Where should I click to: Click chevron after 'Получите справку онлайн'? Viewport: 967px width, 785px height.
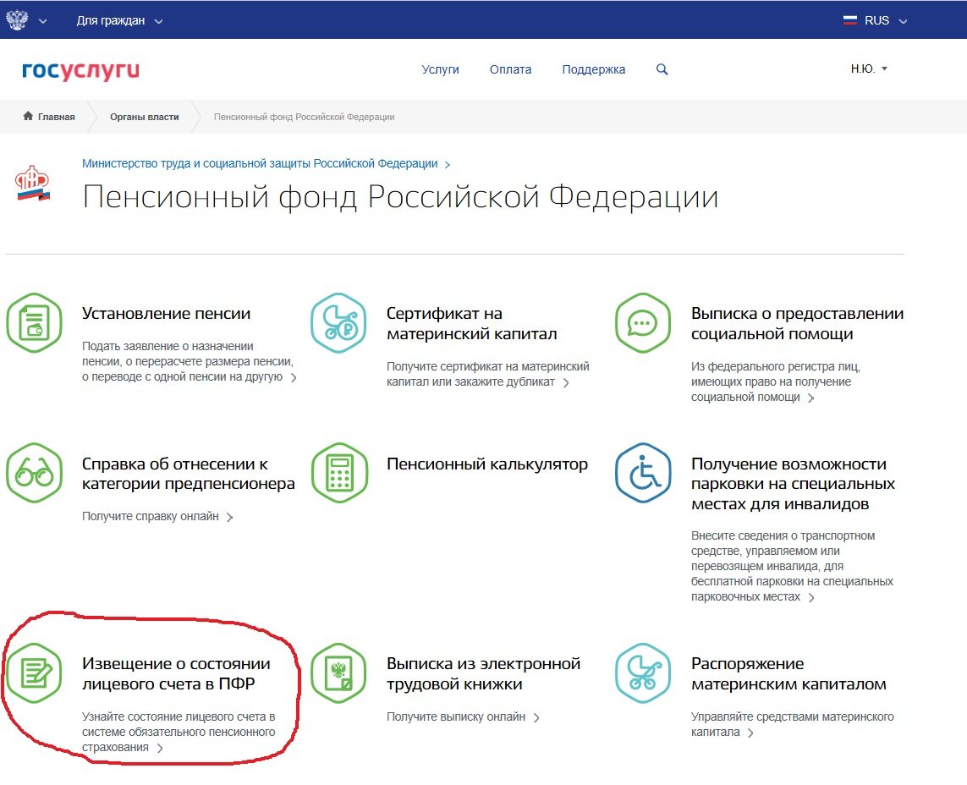[x=229, y=517]
